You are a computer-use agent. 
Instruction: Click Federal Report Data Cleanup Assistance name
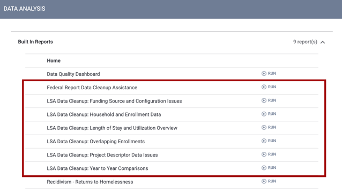92,88
